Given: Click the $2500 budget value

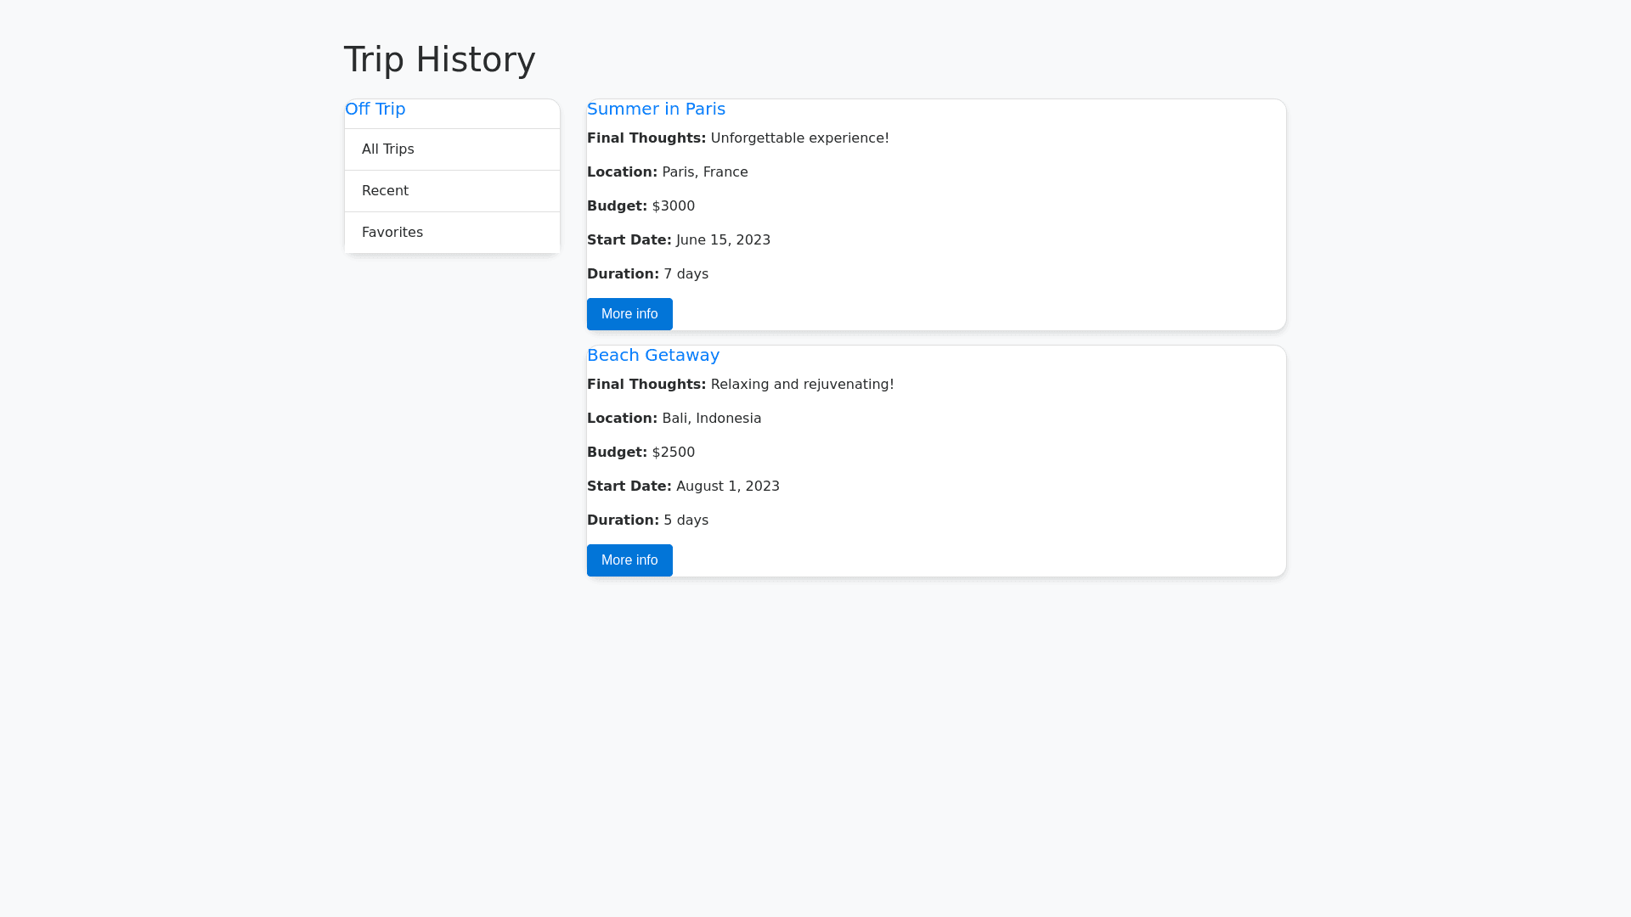Looking at the screenshot, I should coord(673,453).
